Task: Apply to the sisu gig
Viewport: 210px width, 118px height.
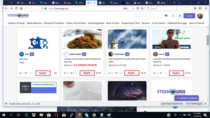Action: click(x=43, y=73)
